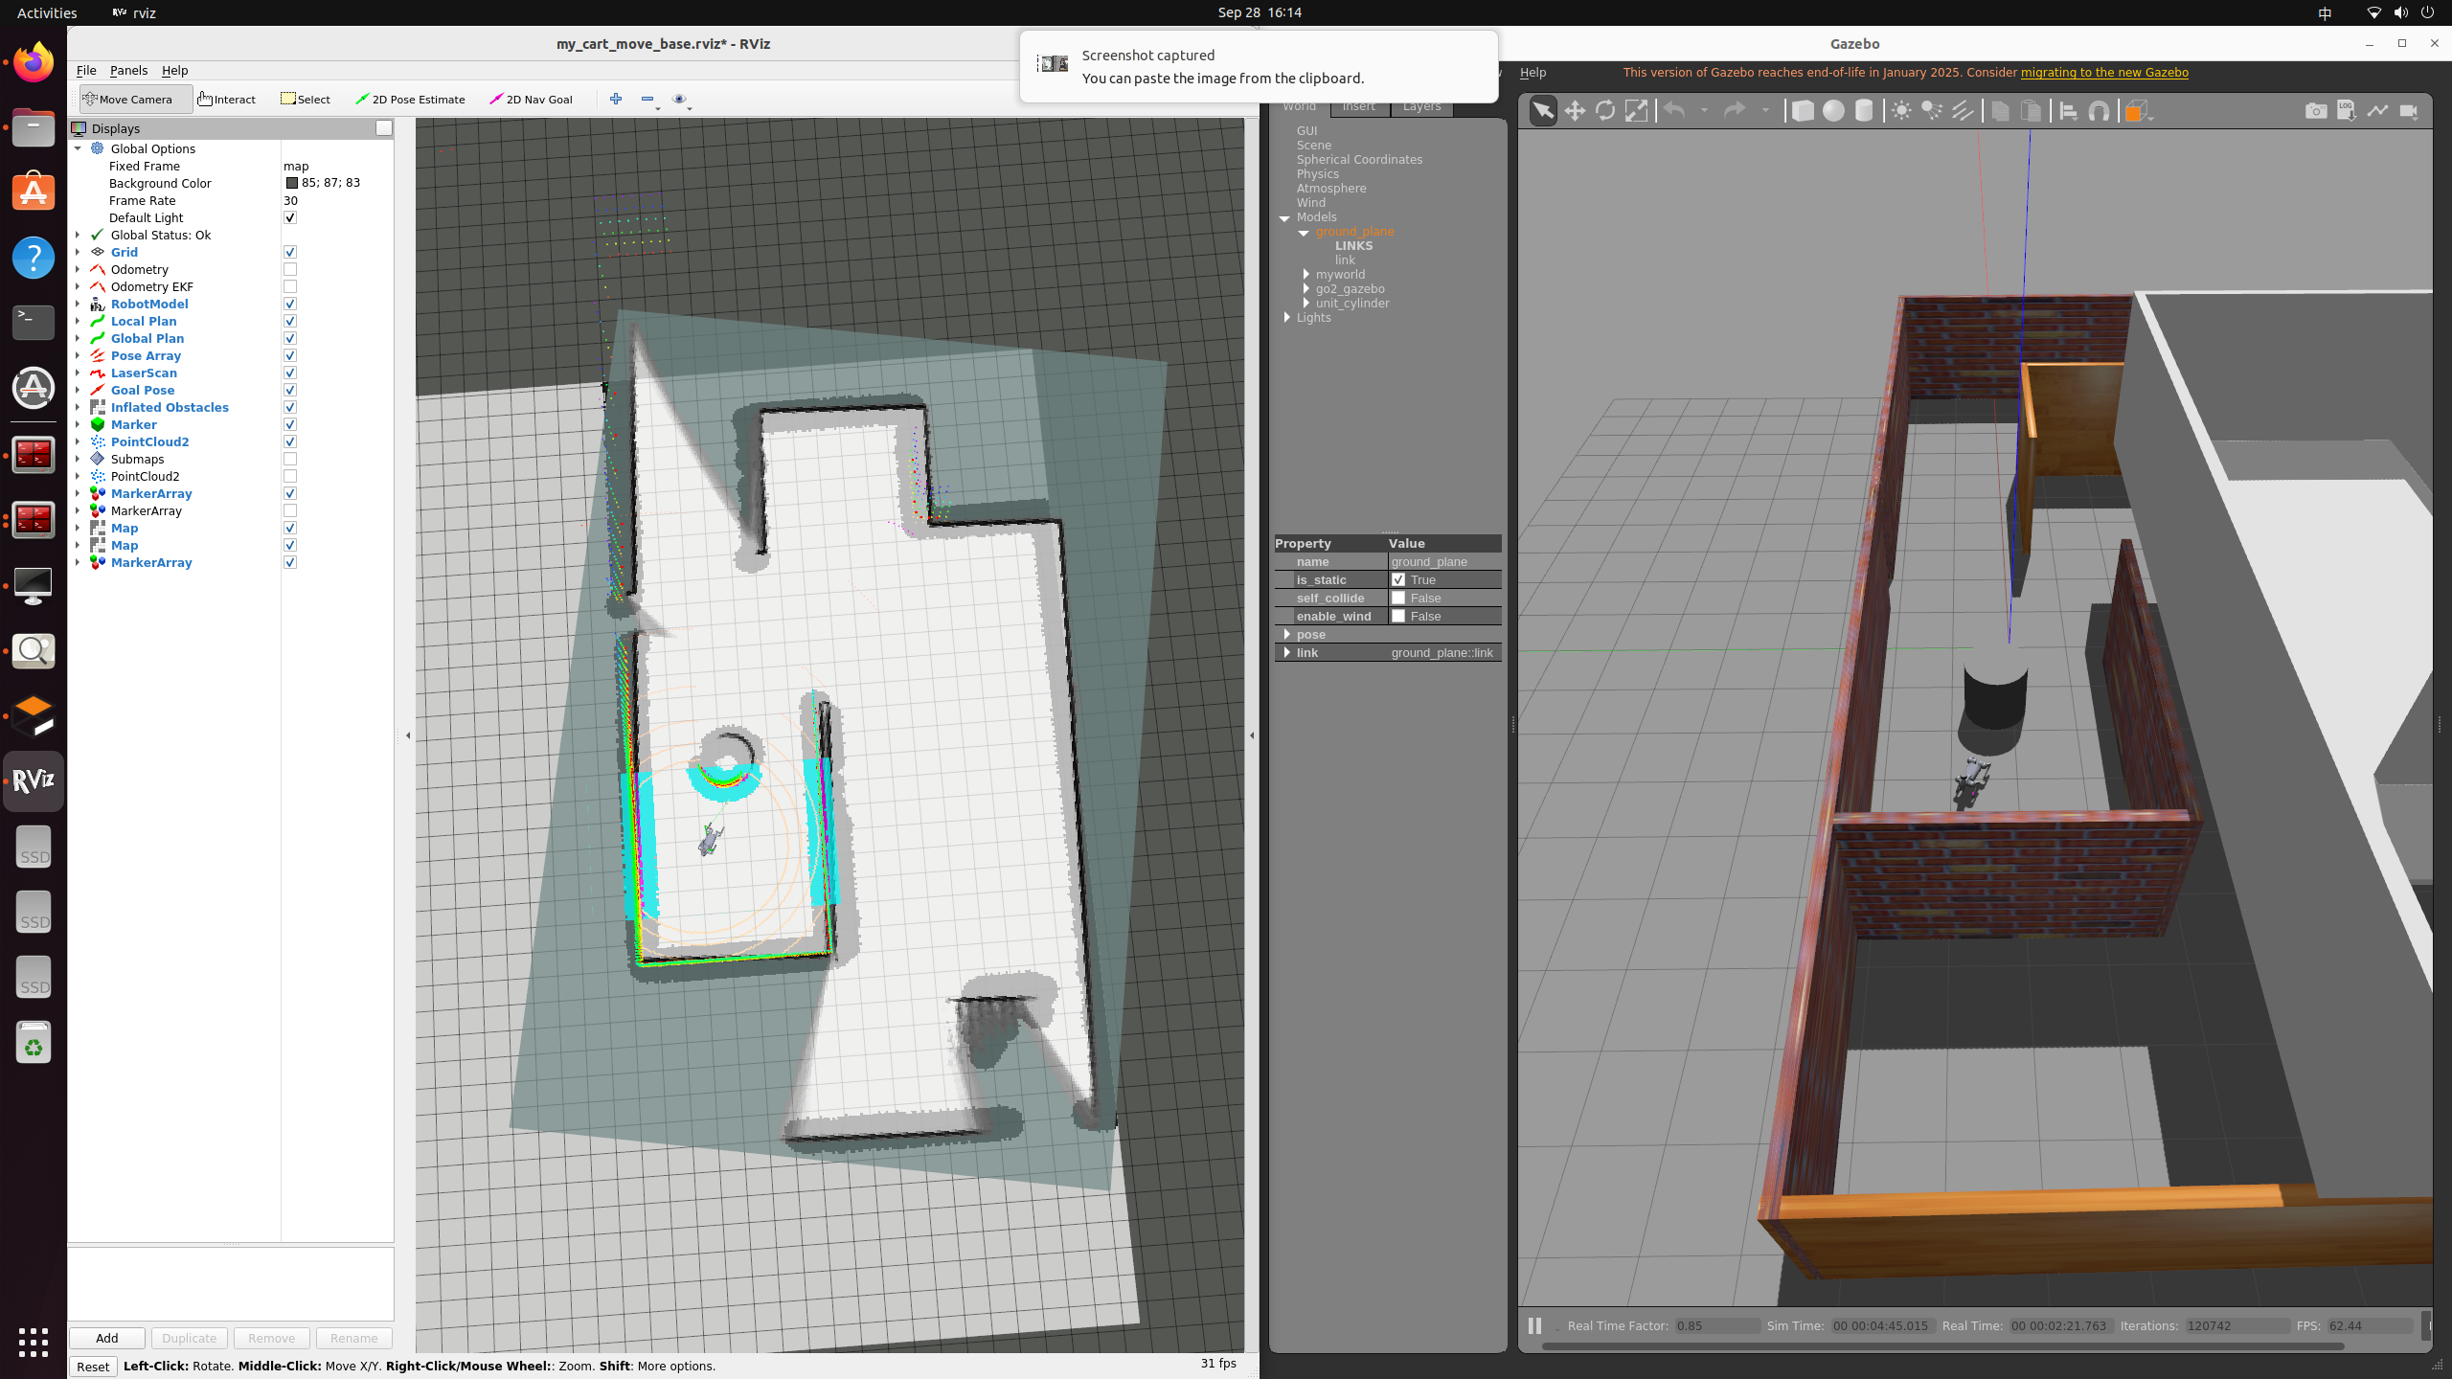Toggle the Inflated Obstacles checkbox
Image resolution: width=2452 pixels, height=1379 pixels.
(290, 407)
